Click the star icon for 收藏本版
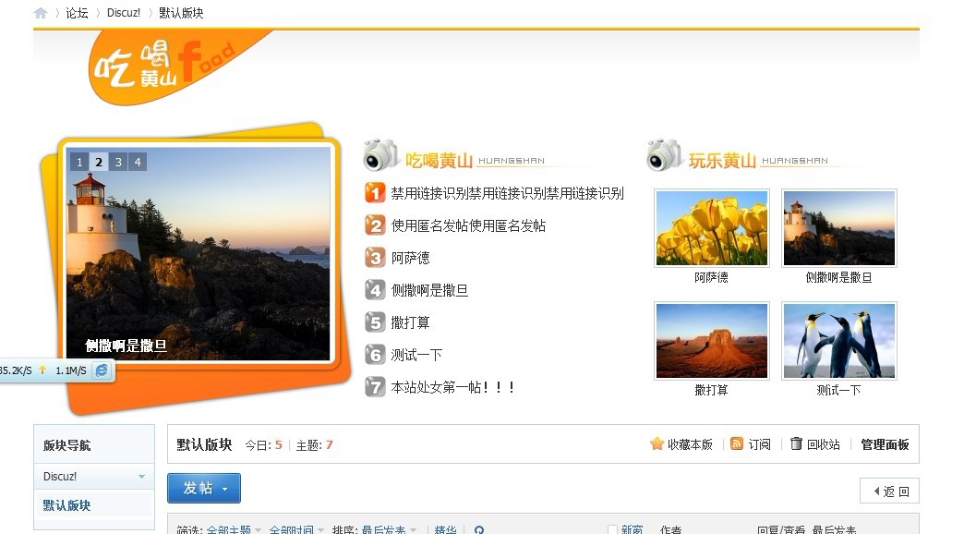 click(x=657, y=443)
